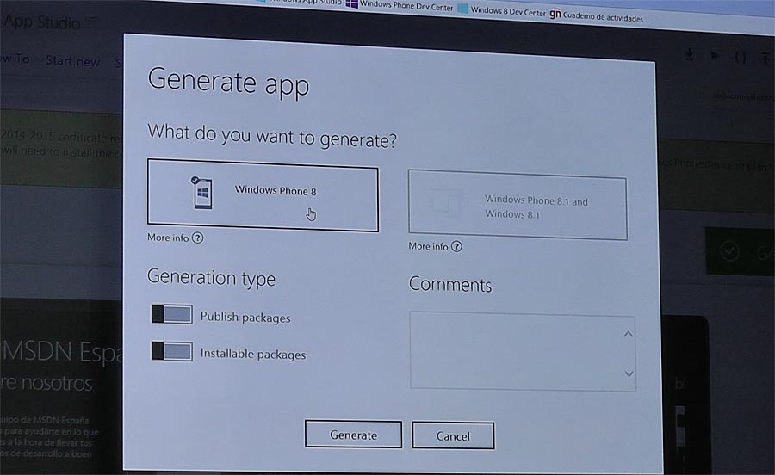Click App Studio logo in background page

[41, 22]
